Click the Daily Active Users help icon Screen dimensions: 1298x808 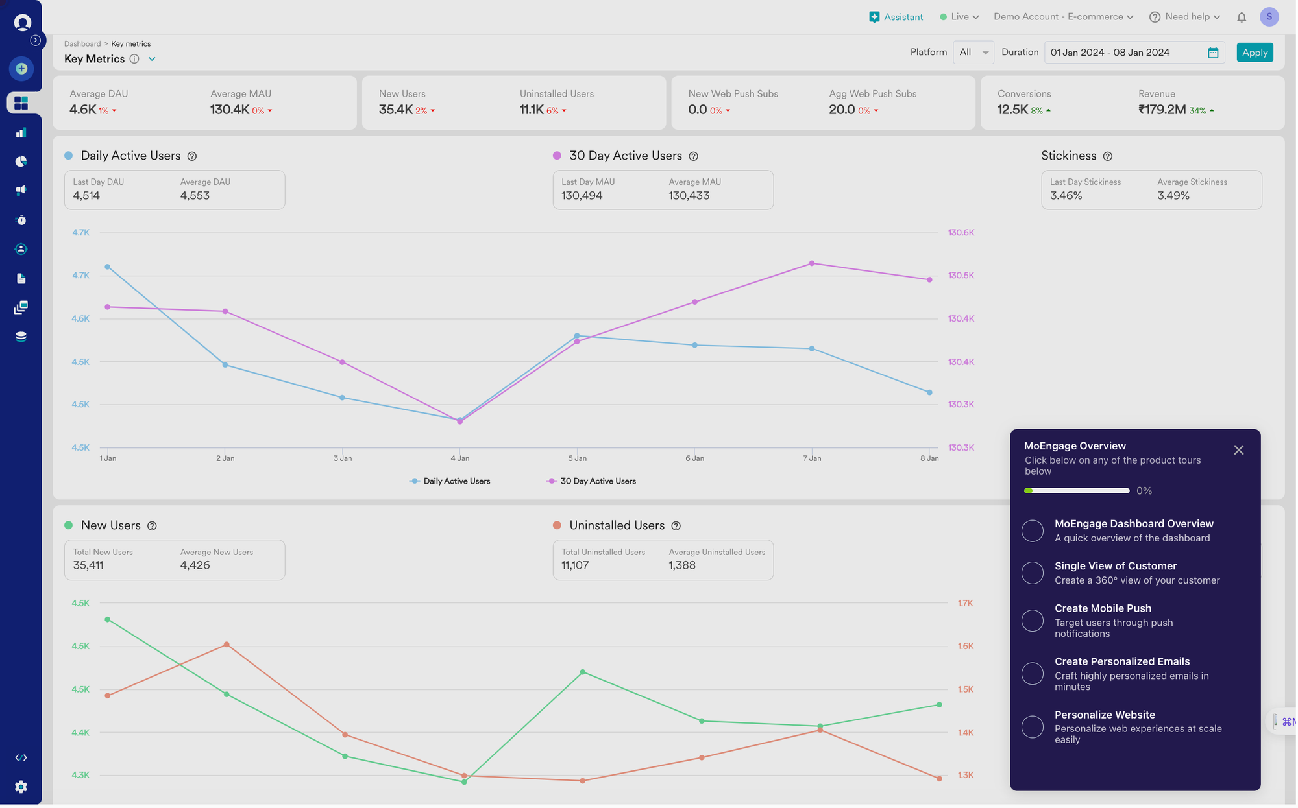click(192, 156)
